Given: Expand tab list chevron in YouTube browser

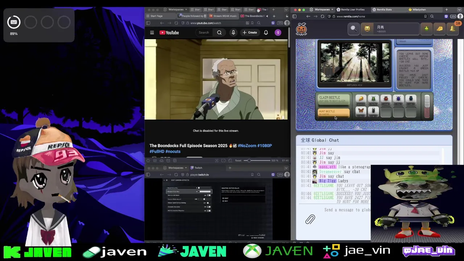Looking at the screenshot, I should (286, 9).
